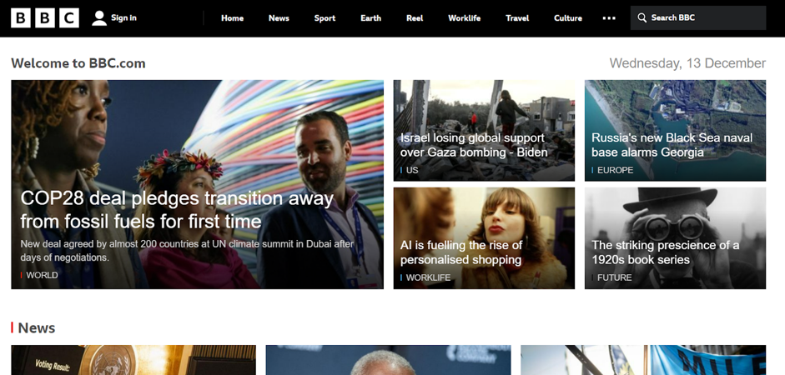Click the COP28 summary paragraph text
Image resolution: width=785 pixels, height=375 pixels.
click(x=187, y=251)
